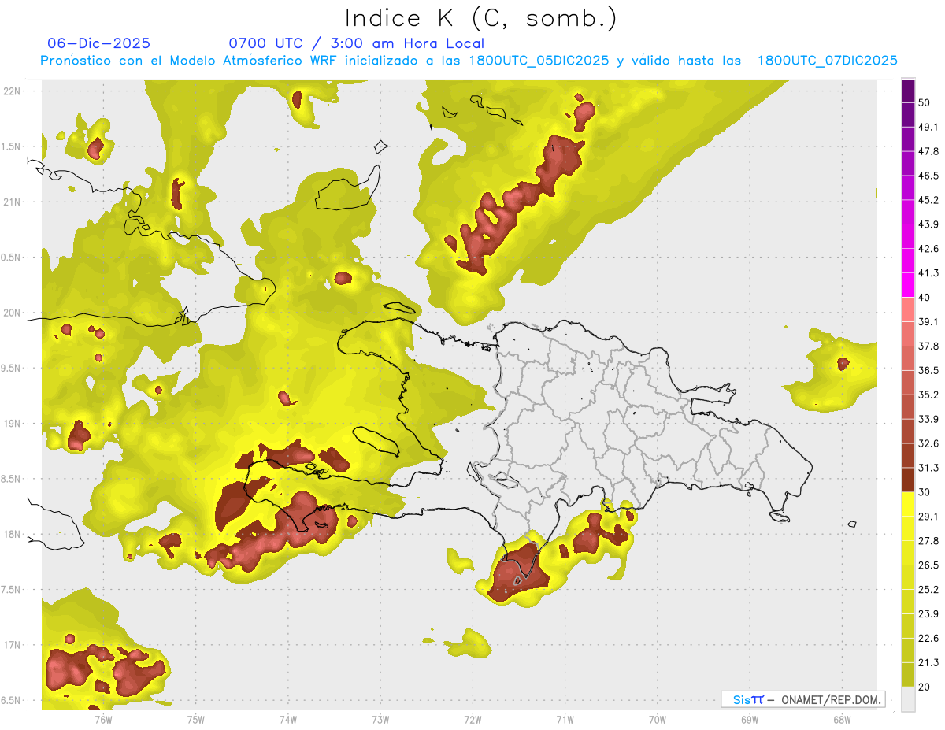The width and height of the screenshot is (945, 730).
Task: Click the longitude axis label "71W"
Action: point(565,719)
